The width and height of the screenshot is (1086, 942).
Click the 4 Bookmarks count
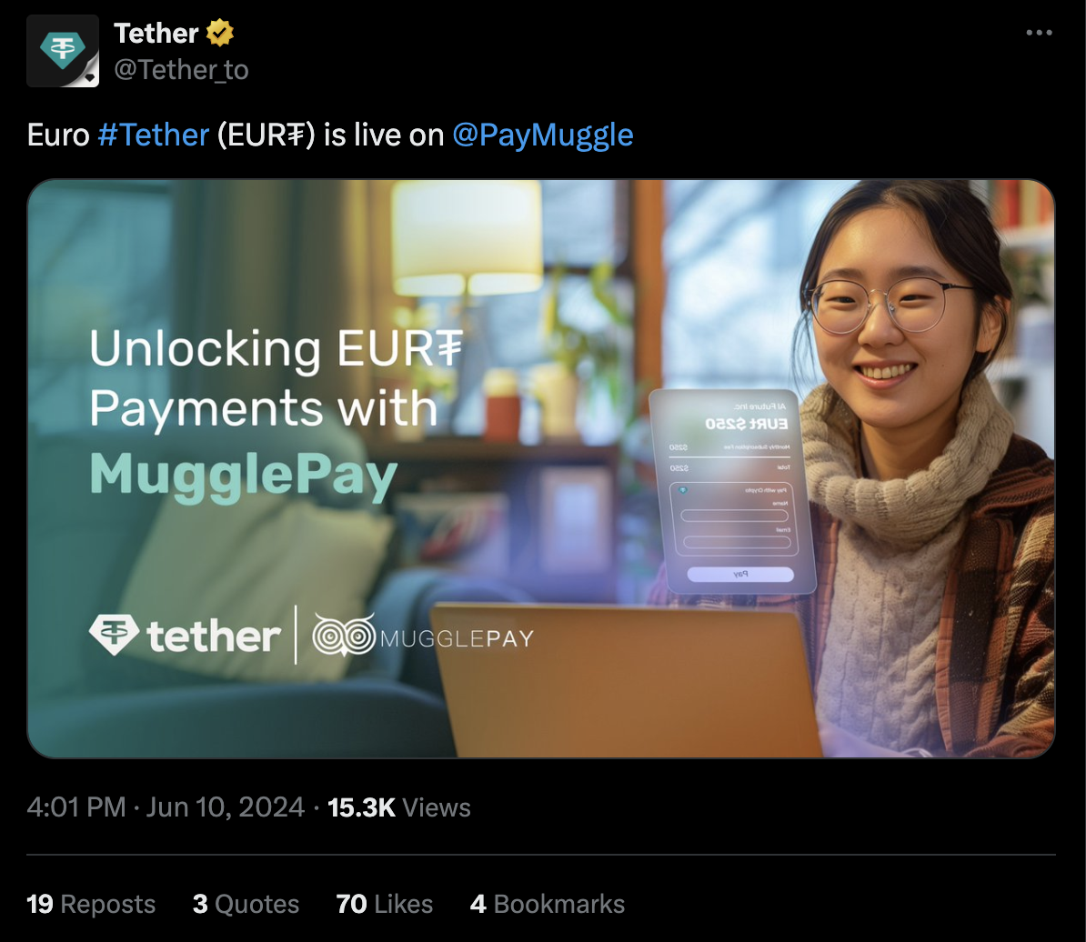548,904
